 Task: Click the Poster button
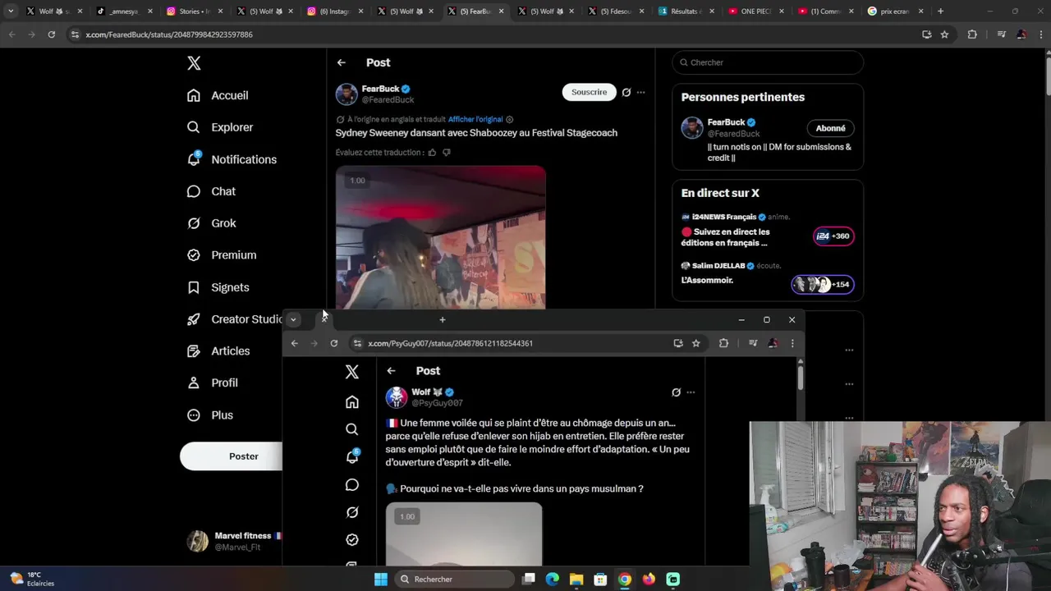[x=232, y=456]
